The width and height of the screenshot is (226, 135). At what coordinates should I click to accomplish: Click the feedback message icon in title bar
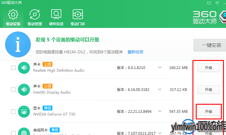coord(209,3)
